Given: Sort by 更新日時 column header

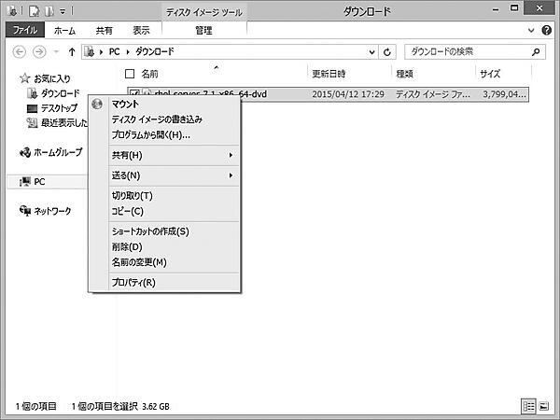Looking at the screenshot, I should point(329,74).
